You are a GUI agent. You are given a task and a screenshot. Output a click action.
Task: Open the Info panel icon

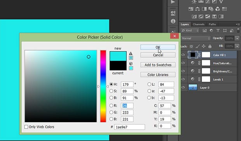tap(173, 21)
